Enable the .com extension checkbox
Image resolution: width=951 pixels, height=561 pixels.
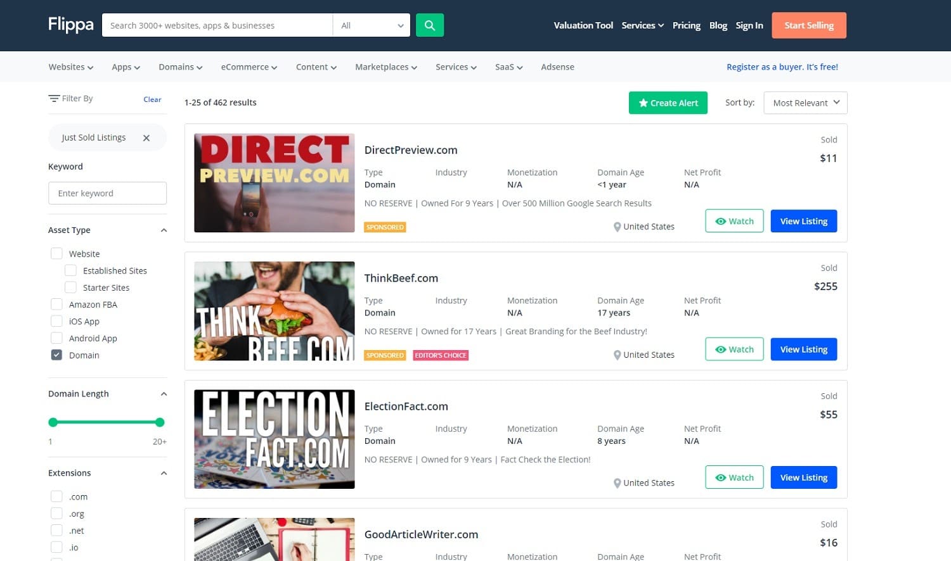point(56,496)
